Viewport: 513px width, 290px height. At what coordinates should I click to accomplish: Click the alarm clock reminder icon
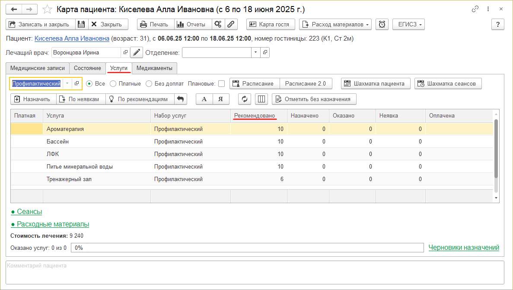pos(382,25)
